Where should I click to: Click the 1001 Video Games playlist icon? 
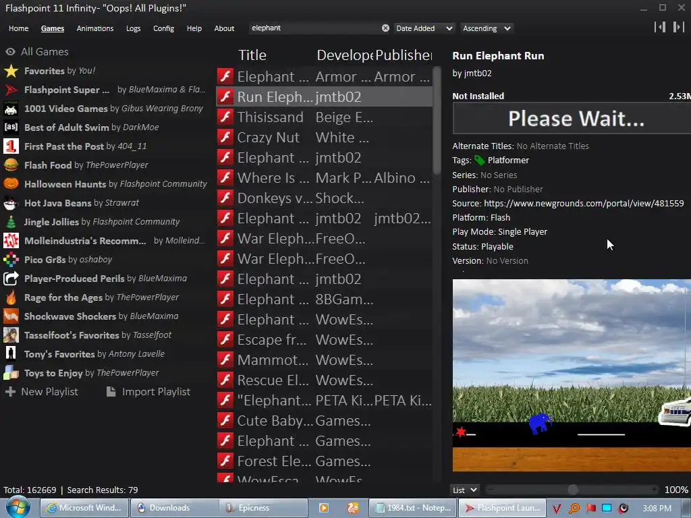point(11,109)
